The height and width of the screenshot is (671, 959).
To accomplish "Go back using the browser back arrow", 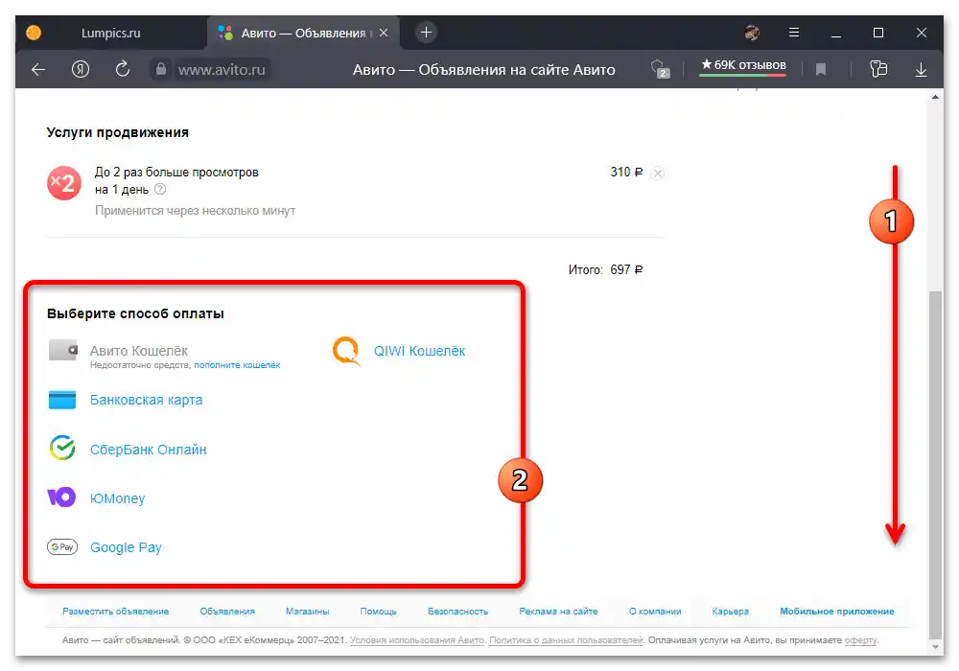I will (x=38, y=70).
